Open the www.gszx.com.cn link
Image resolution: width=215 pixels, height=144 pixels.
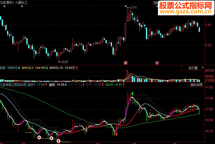(x=186, y=12)
